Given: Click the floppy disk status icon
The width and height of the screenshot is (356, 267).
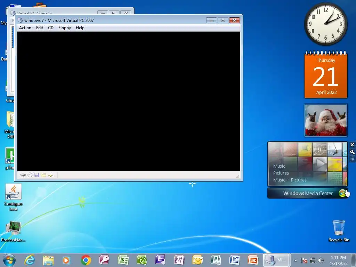Looking at the screenshot, I should [x=37, y=175].
